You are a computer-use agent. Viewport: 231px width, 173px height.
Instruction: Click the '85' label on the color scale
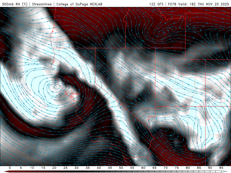[x=199, y=168]
